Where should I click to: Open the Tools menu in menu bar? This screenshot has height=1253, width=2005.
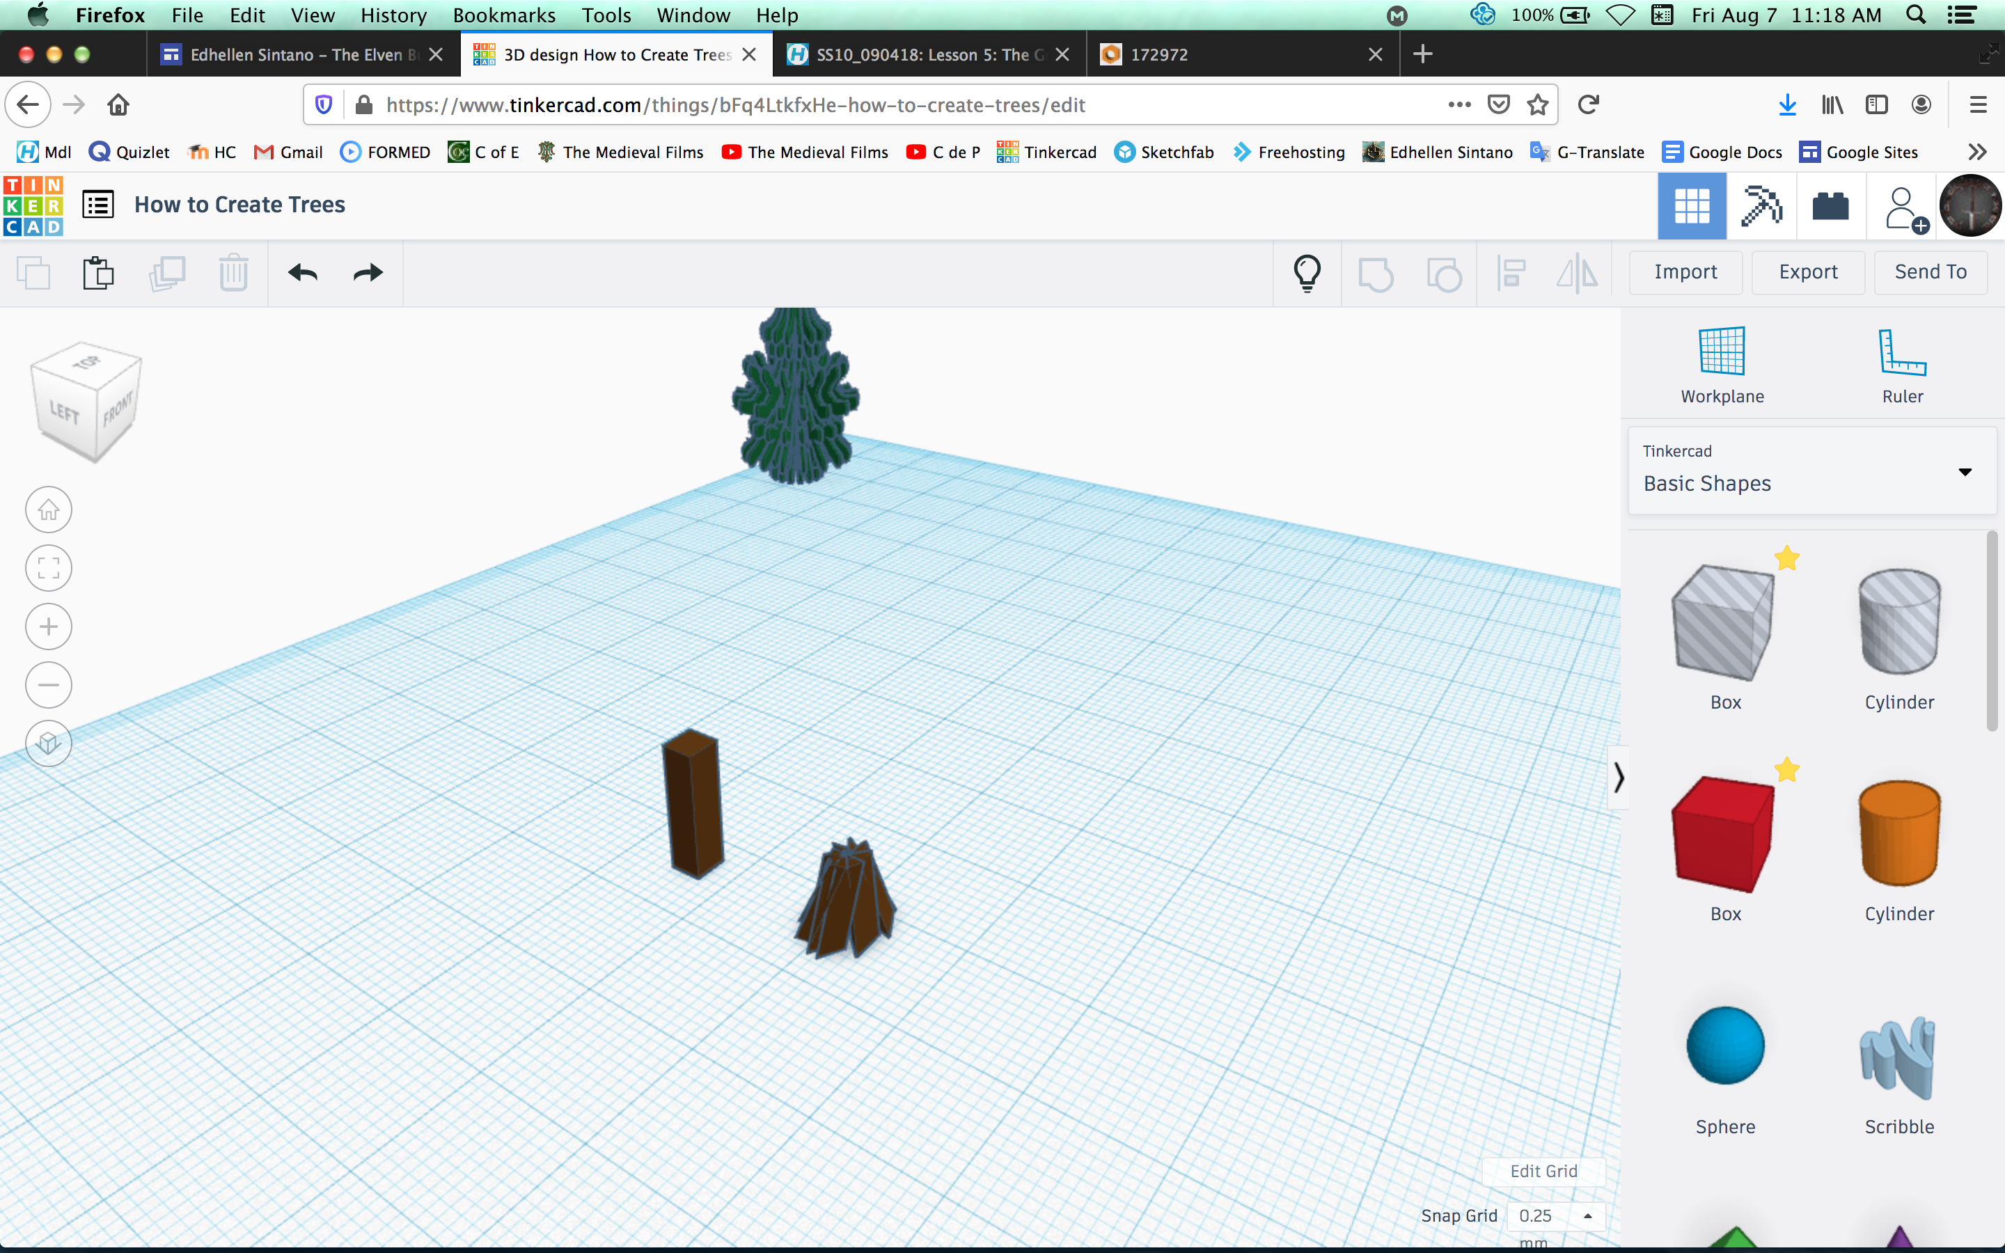point(606,15)
